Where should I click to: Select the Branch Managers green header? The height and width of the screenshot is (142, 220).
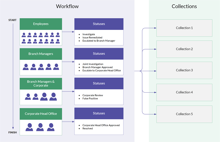[x=41, y=54]
